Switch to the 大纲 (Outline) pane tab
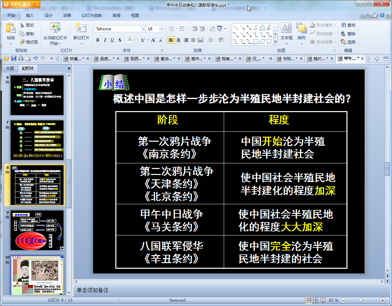The image size is (392, 306). (10, 69)
